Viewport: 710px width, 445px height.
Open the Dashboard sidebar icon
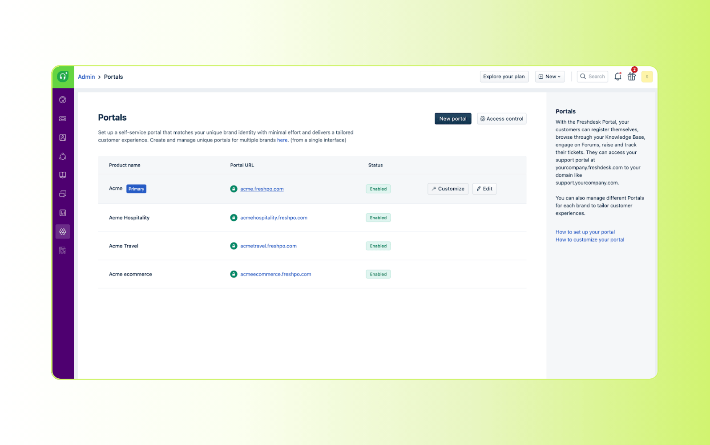point(63,100)
